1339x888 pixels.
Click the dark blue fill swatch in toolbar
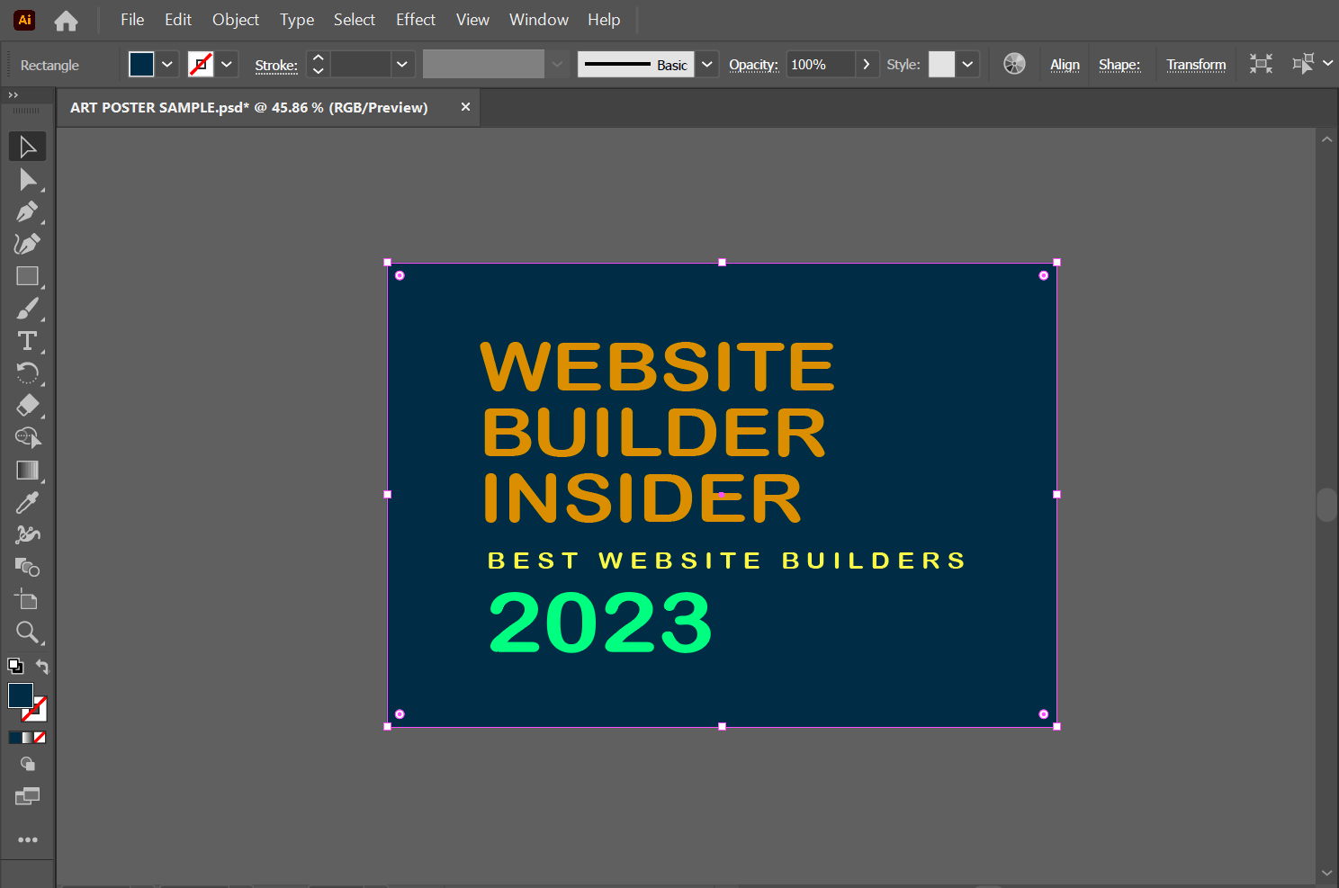(x=19, y=695)
